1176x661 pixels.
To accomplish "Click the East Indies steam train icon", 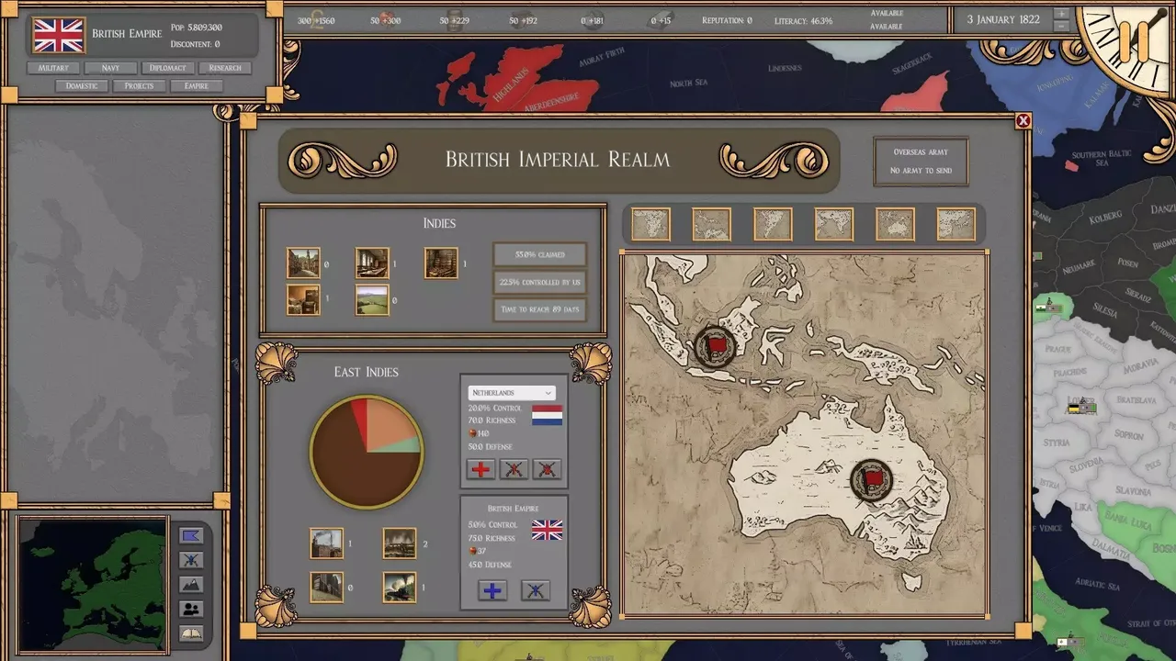I will tap(400, 587).
